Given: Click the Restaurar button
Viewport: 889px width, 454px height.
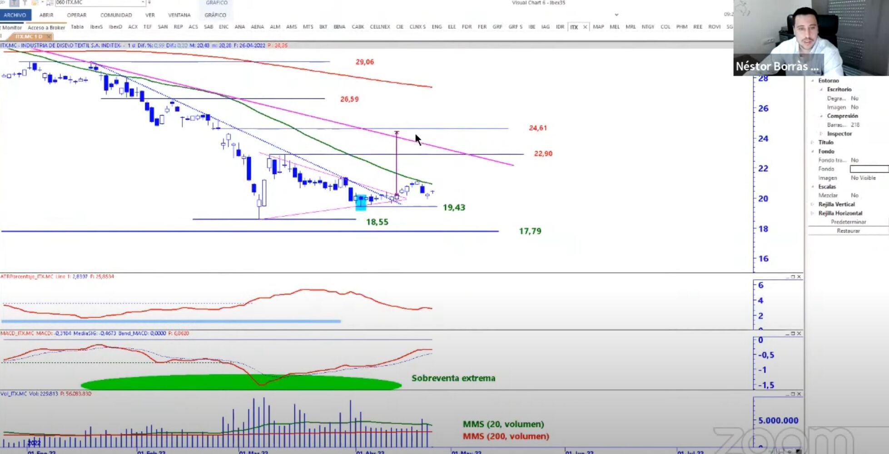Looking at the screenshot, I should [x=848, y=231].
